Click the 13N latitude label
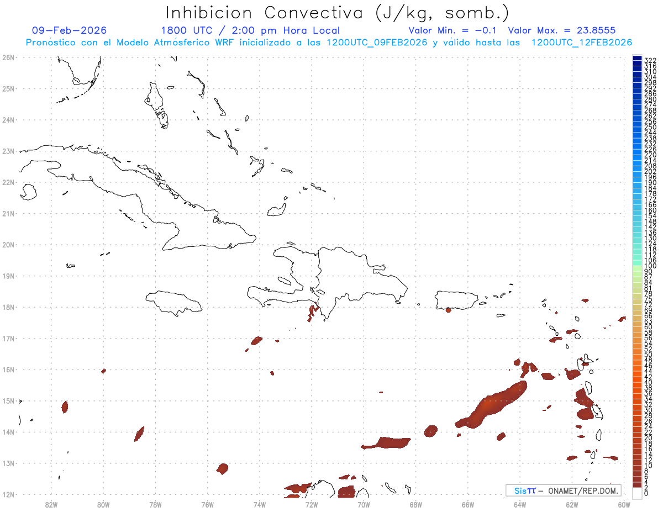This screenshot has height=512, width=663. click(8, 463)
